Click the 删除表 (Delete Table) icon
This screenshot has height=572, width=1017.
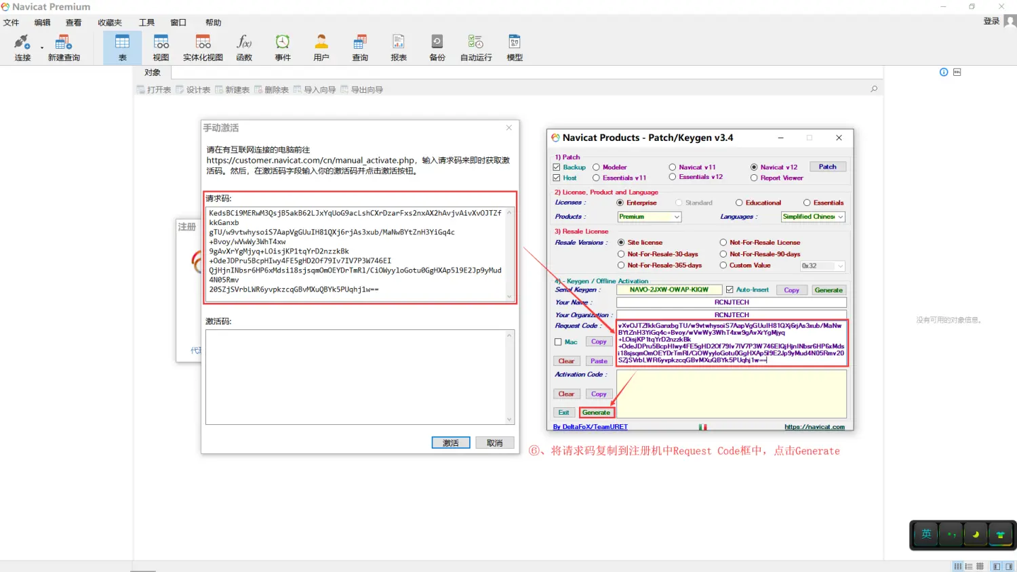click(272, 89)
